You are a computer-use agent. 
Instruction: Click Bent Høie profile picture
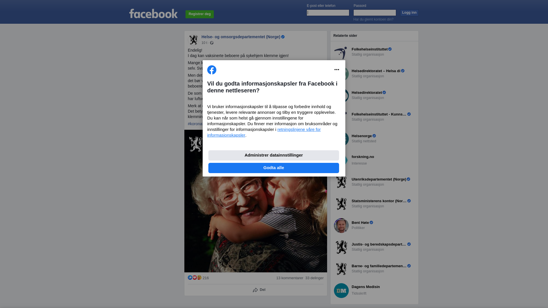tap(341, 226)
